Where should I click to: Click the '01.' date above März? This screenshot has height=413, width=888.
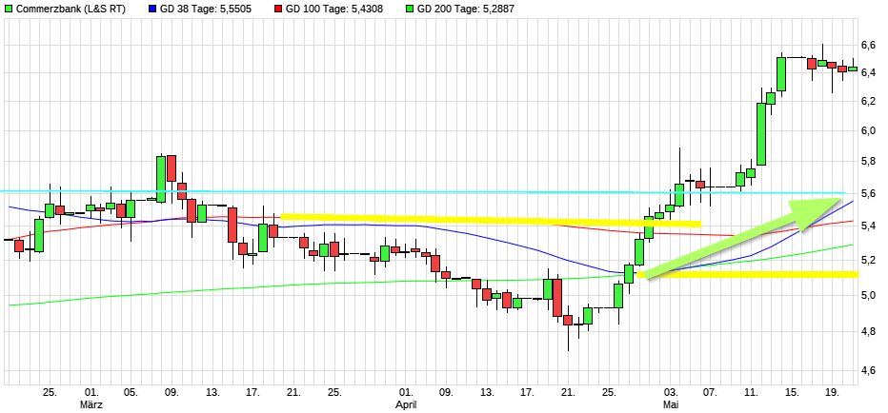point(91,393)
